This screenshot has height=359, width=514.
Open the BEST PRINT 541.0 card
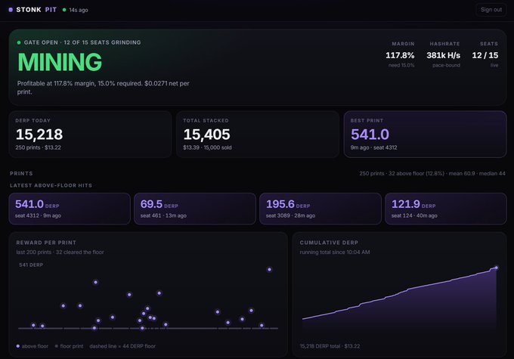(x=425, y=135)
